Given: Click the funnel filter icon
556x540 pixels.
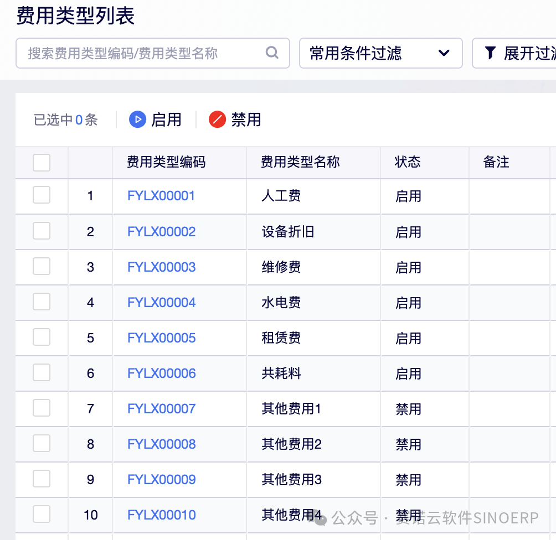Looking at the screenshot, I should (490, 53).
